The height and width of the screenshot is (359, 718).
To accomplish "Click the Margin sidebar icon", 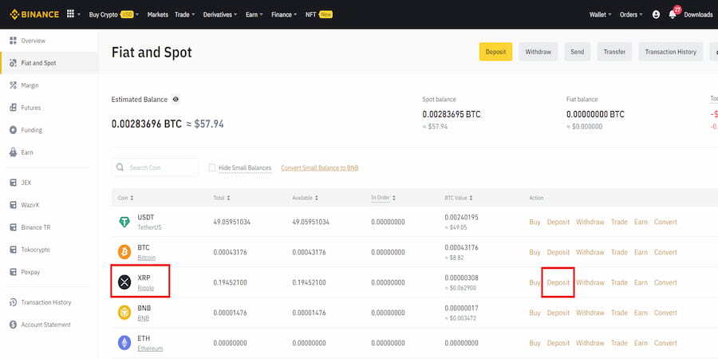I will tap(14, 85).
